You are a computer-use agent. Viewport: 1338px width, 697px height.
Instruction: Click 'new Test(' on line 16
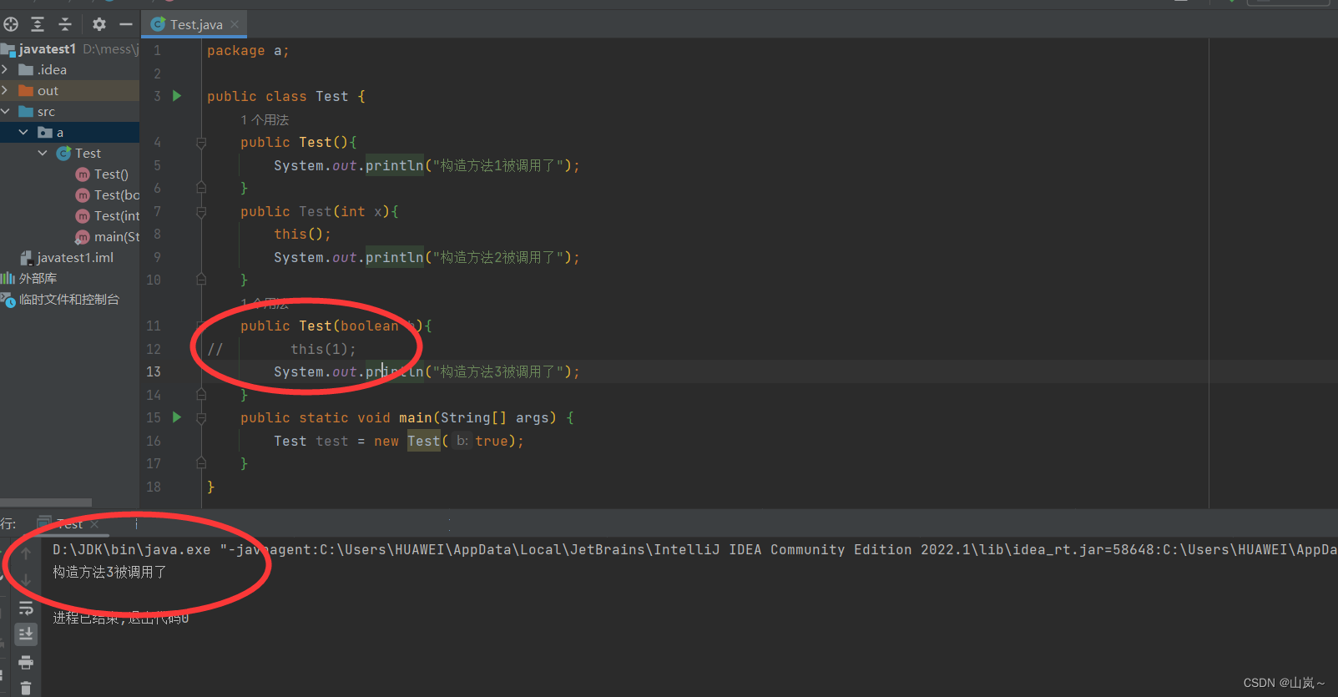coord(411,441)
